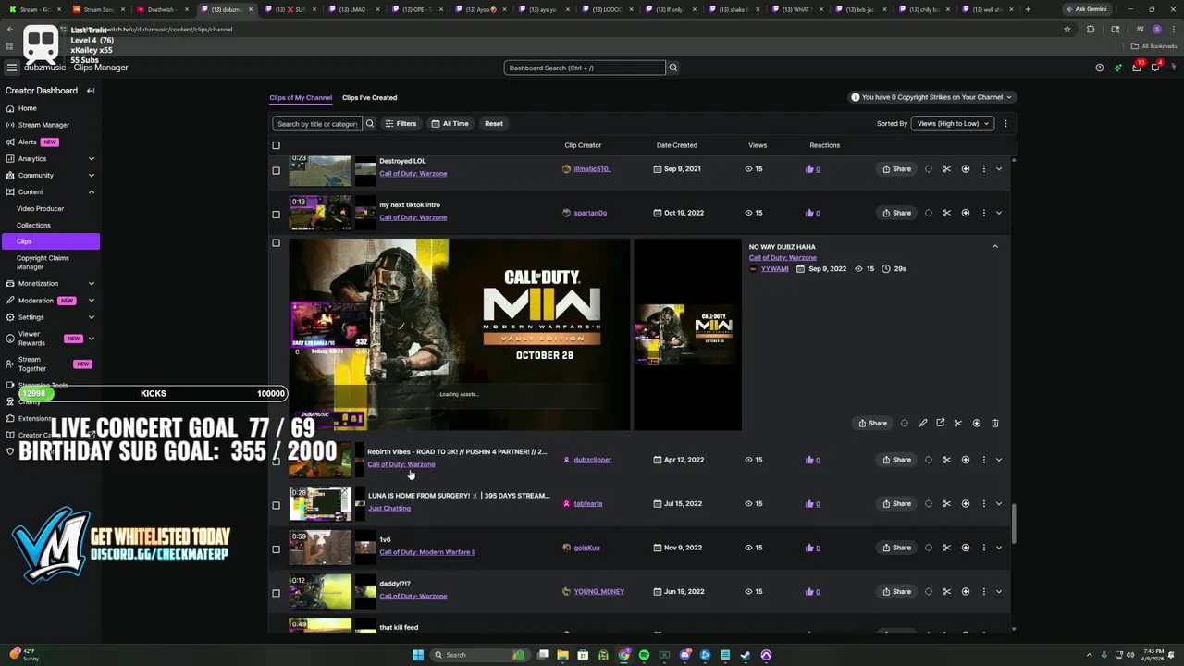Expand the daddy!?!? clip row
The image size is (1184, 666).
click(x=999, y=591)
